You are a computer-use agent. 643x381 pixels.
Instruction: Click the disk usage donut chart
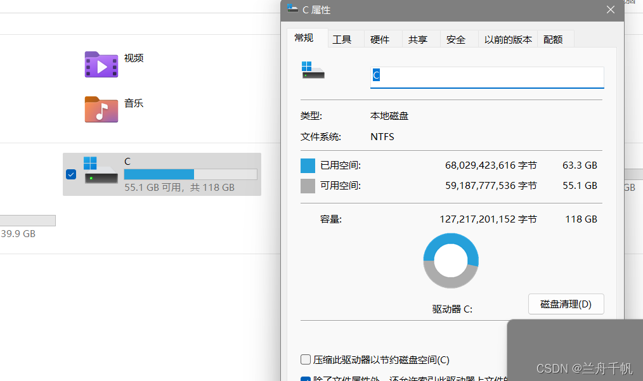[x=451, y=261]
